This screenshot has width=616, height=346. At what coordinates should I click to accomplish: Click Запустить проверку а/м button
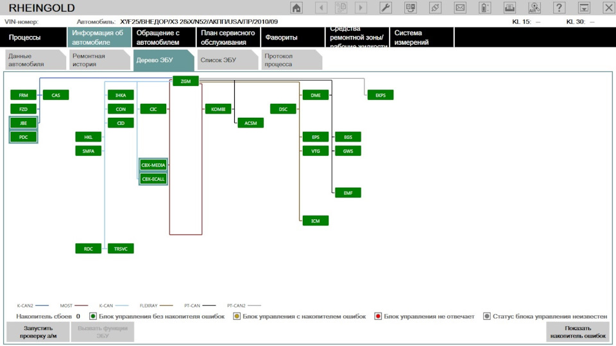pos(38,332)
